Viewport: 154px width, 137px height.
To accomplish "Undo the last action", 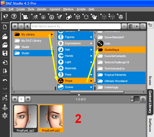I will (x=5, y=80).
